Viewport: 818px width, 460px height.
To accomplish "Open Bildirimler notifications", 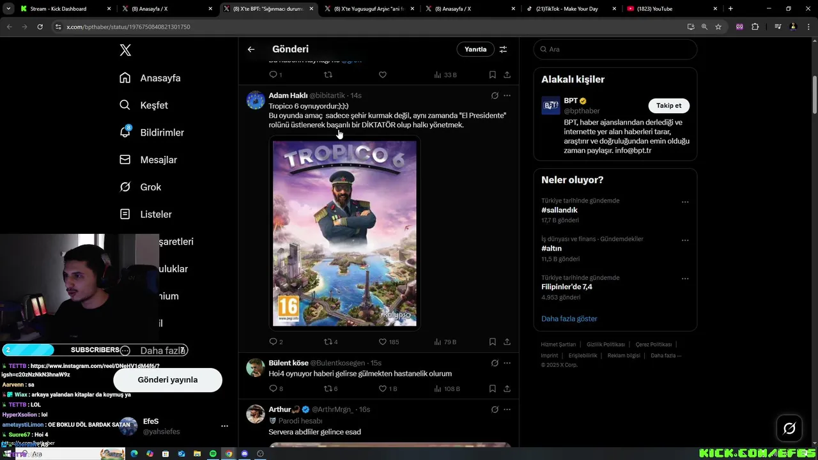I will pyautogui.click(x=151, y=132).
